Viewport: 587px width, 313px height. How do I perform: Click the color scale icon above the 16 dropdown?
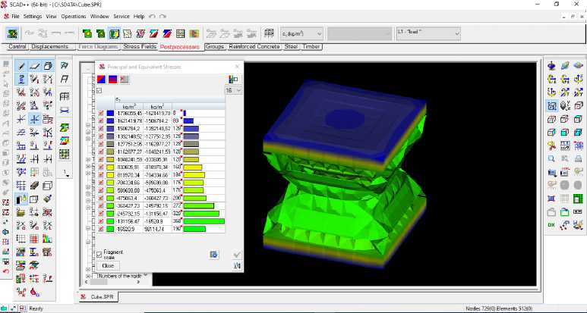click(x=233, y=79)
